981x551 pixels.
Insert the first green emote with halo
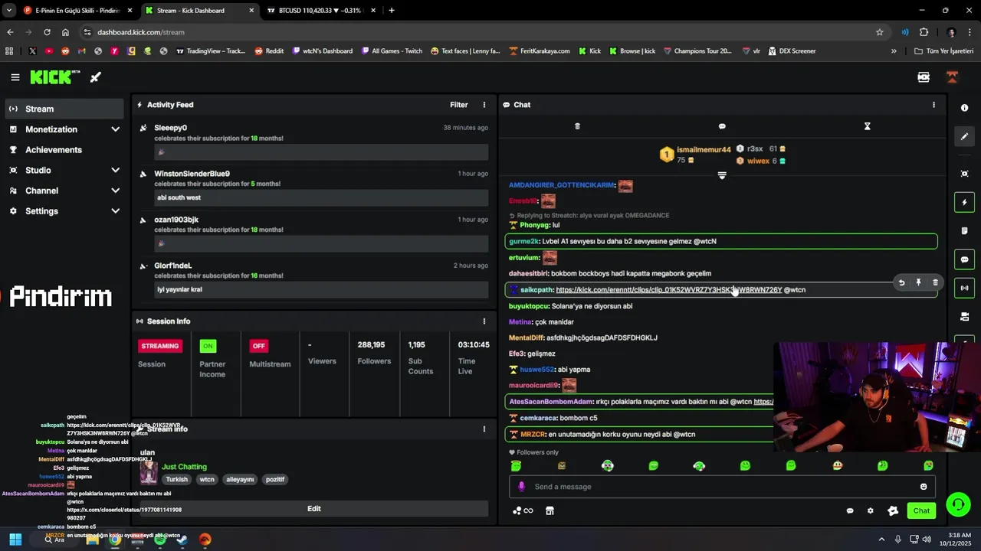click(516, 465)
